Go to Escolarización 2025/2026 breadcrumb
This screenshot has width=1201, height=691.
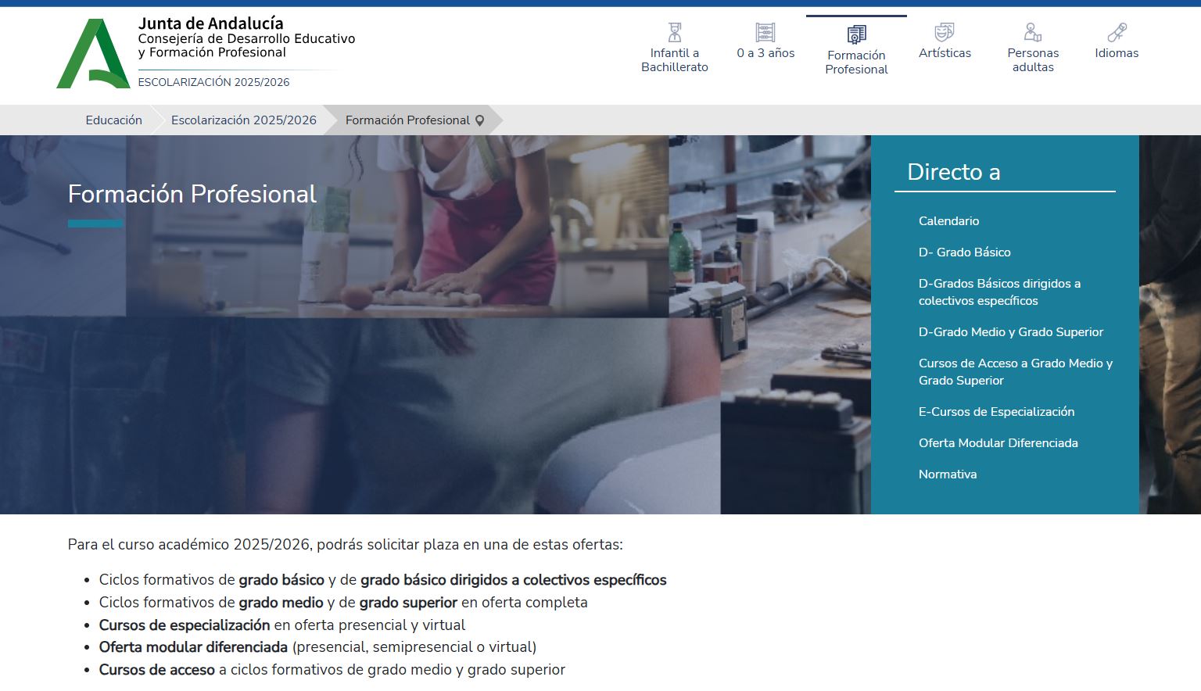[x=244, y=120]
